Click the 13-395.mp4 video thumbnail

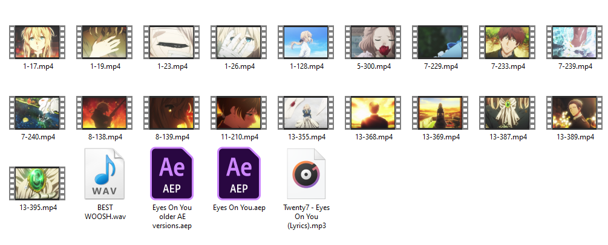pos(38,183)
